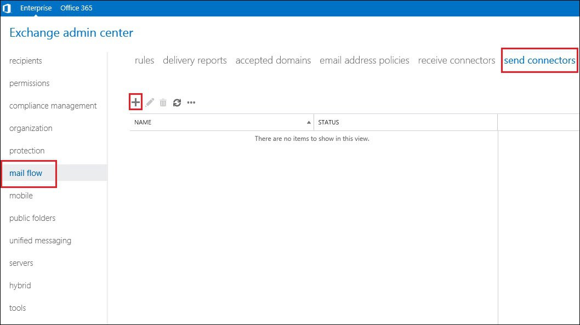Image resolution: width=580 pixels, height=325 pixels.
Task: Click the Office logo icon
Action: coord(7,8)
